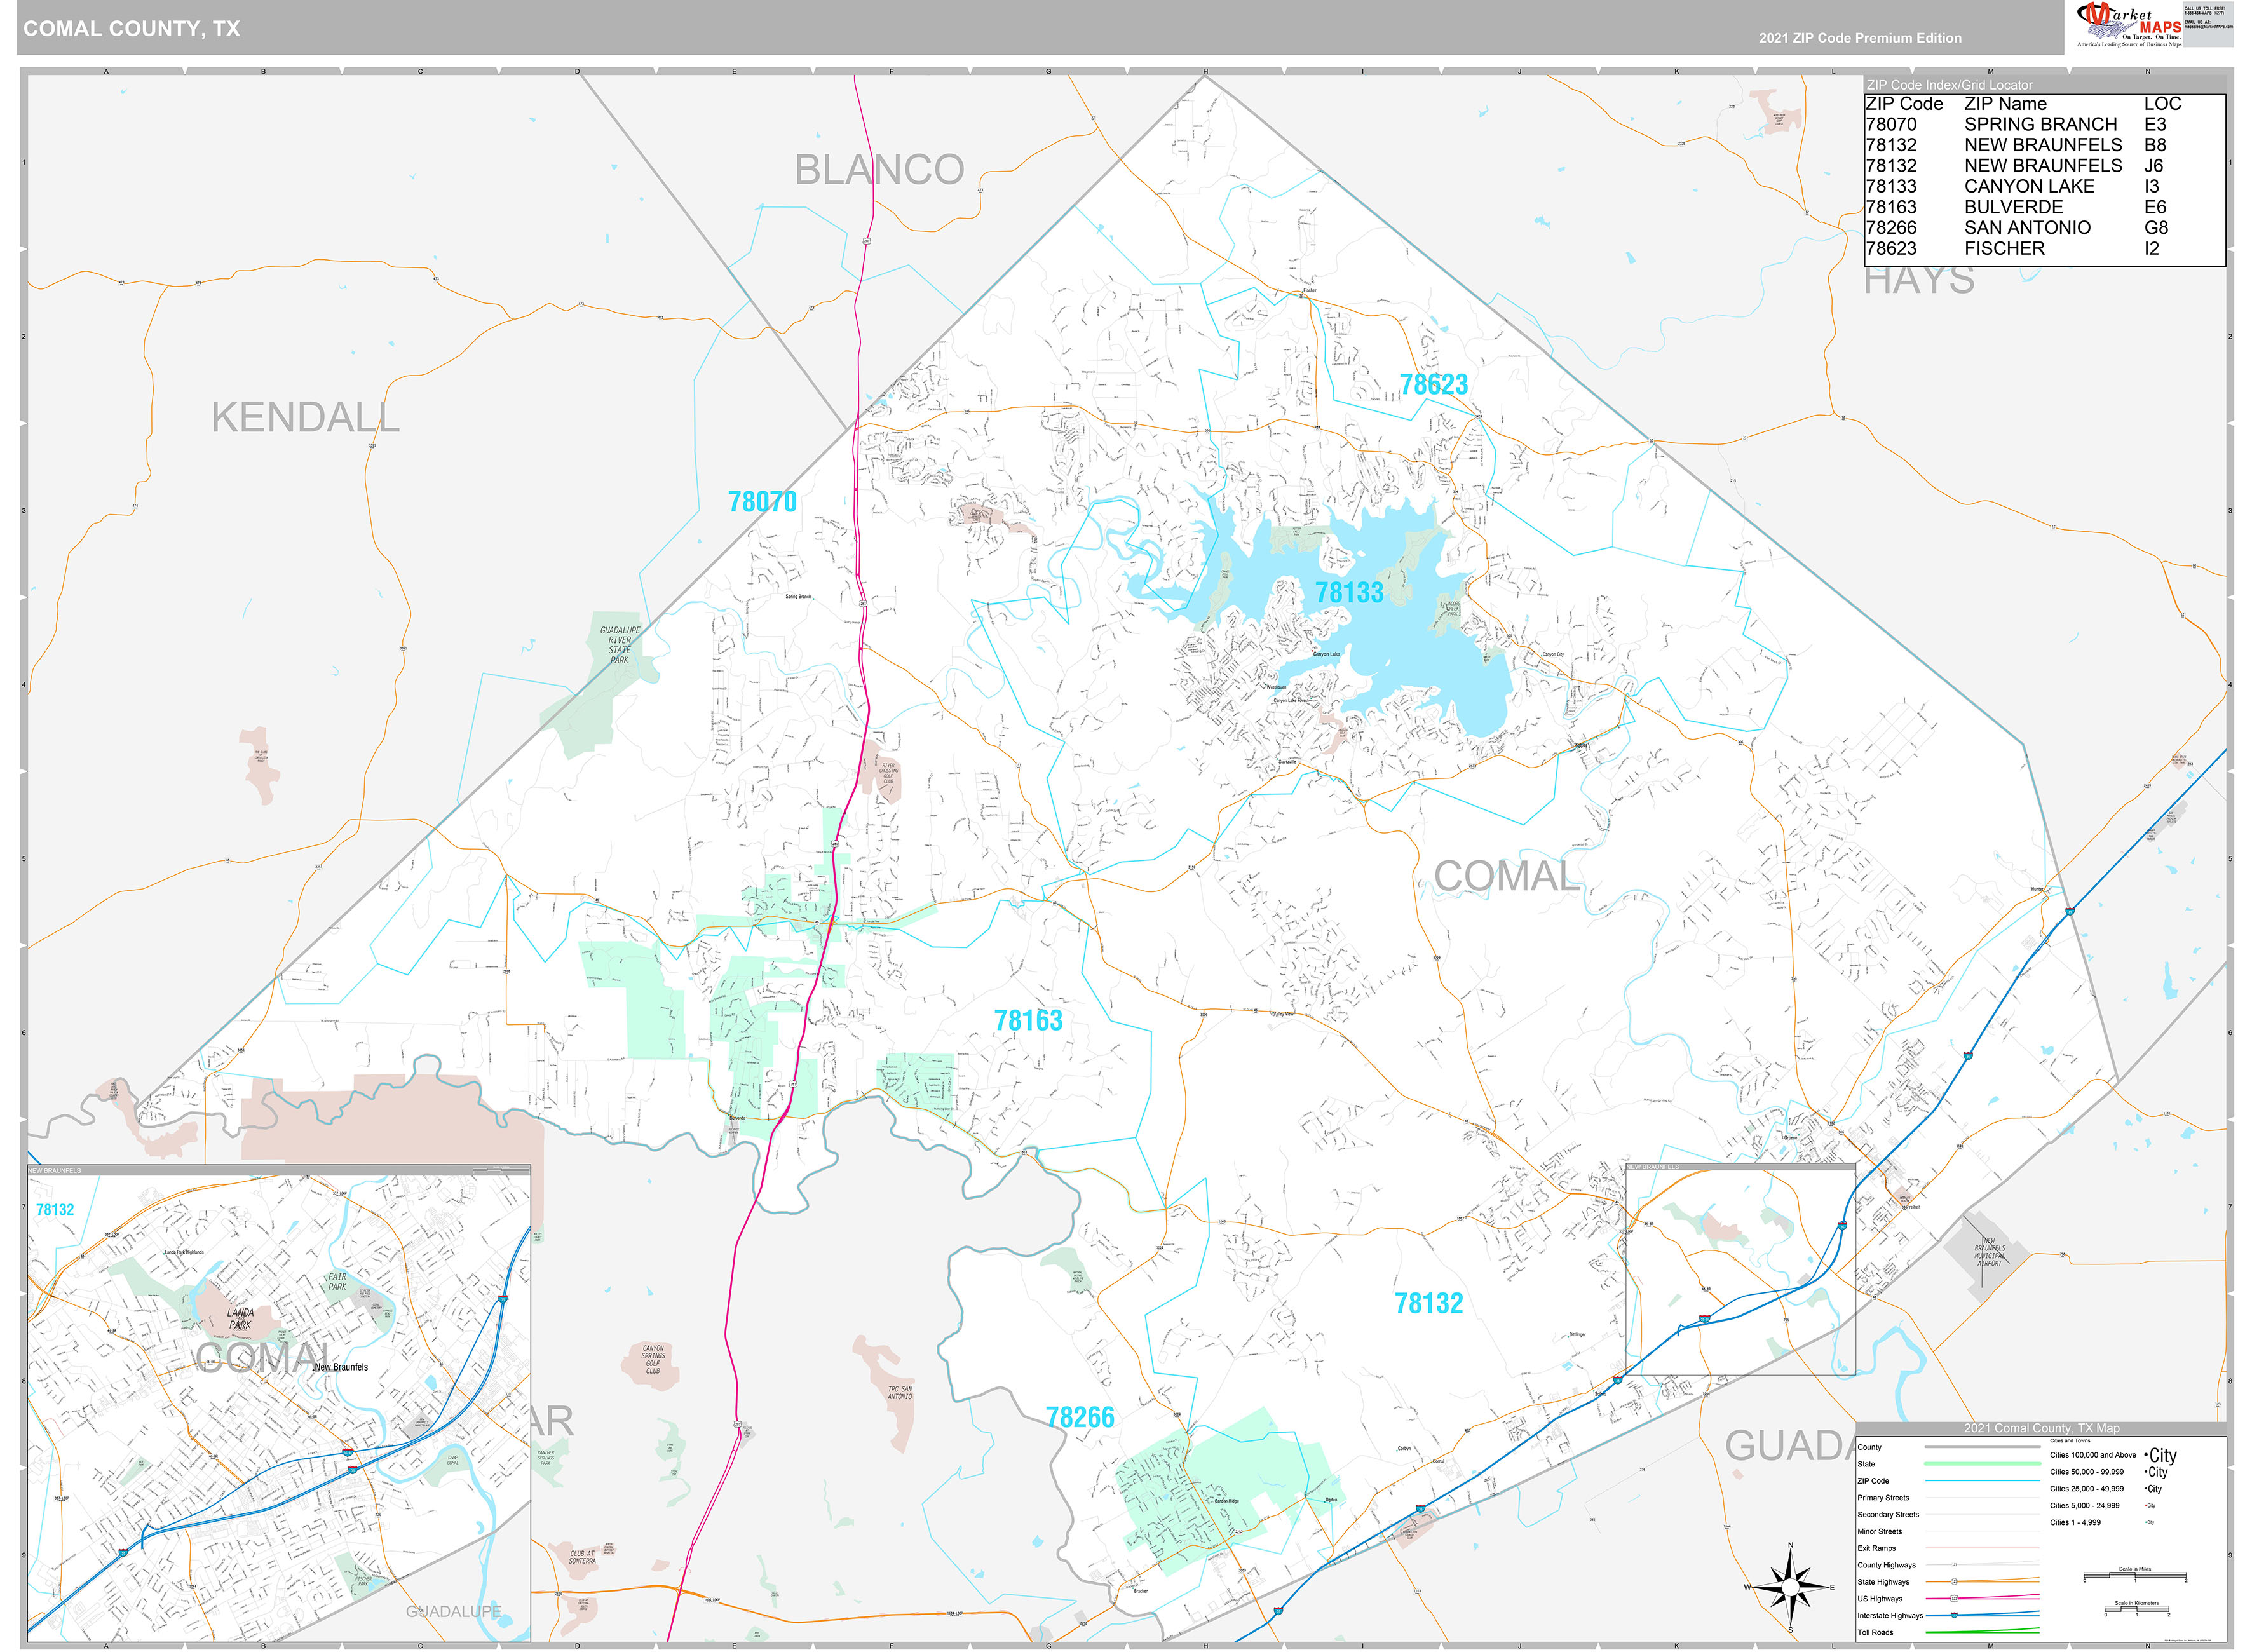Click the compass rose icon
Screen dimensions: 2245x1652
(x=1790, y=1587)
